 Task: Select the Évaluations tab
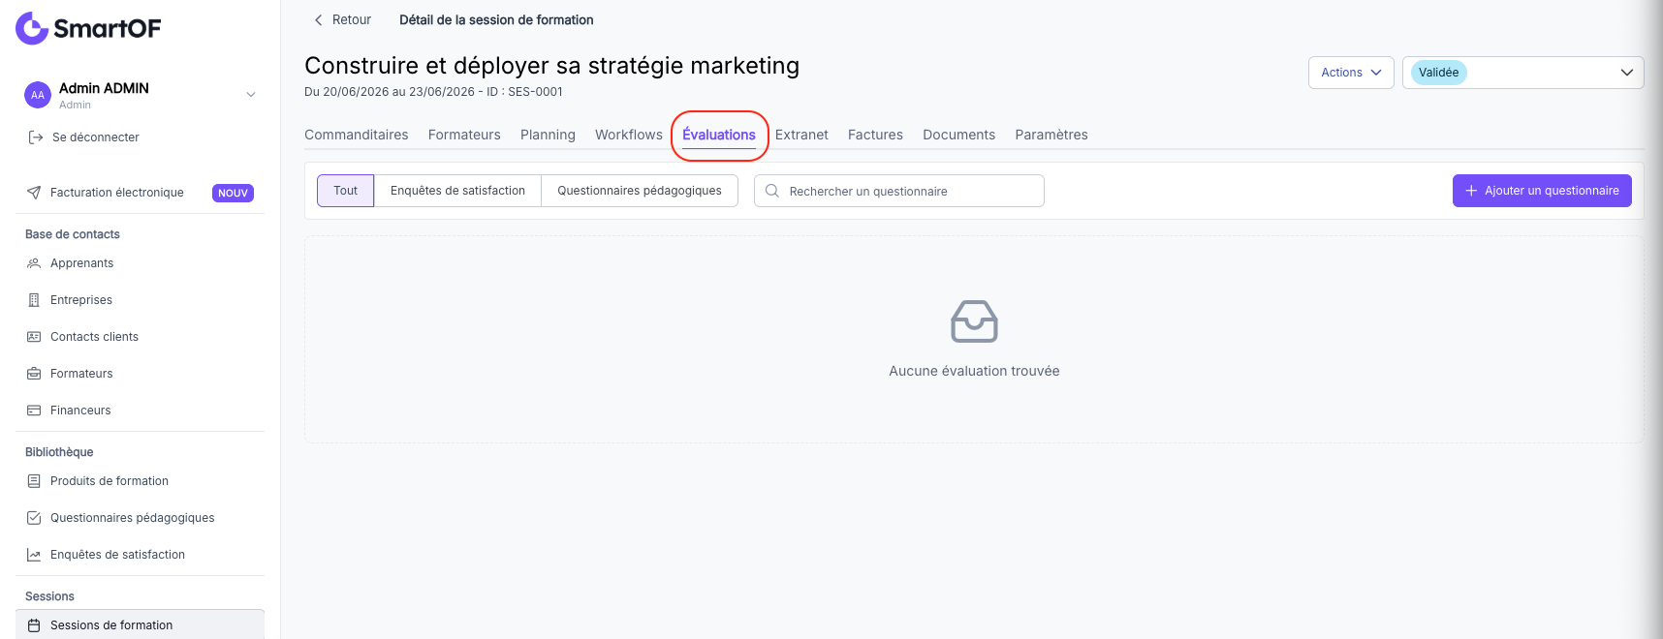[719, 136]
